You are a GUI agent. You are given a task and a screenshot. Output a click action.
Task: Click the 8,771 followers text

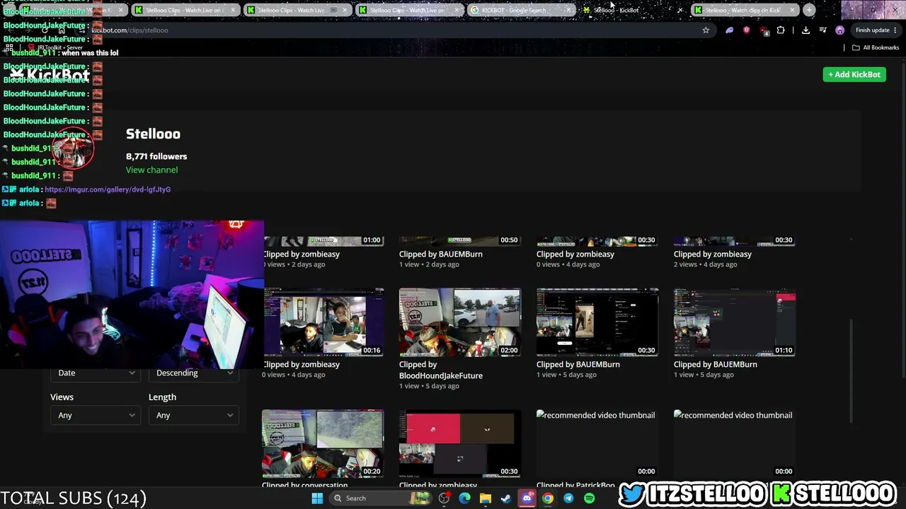tap(156, 156)
